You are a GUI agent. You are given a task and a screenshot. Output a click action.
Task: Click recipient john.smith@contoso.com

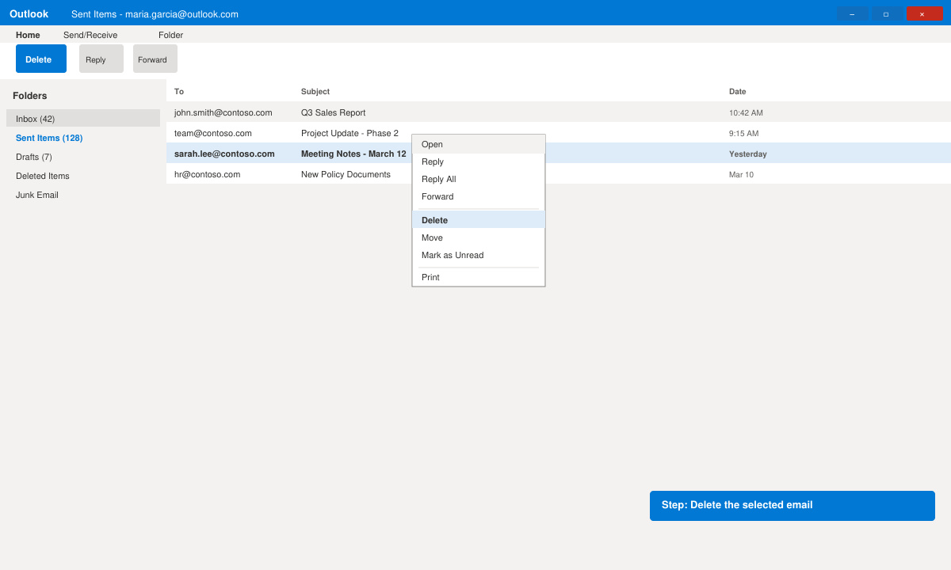pyautogui.click(x=223, y=112)
